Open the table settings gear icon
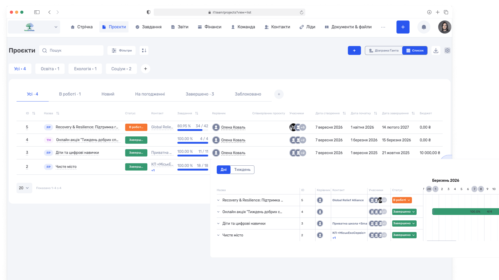Image resolution: width=499 pixels, height=280 pixels. pyautogui.click(x=447, y=51)
